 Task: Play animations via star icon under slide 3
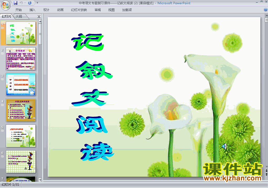coord(2,79)
